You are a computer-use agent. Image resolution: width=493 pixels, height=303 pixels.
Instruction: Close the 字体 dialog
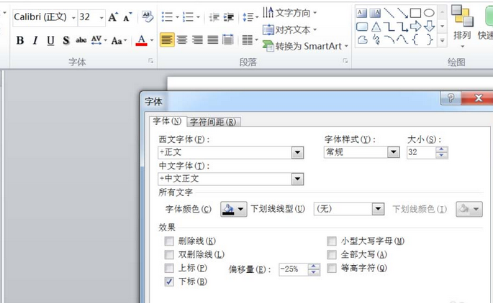point(478,98)
